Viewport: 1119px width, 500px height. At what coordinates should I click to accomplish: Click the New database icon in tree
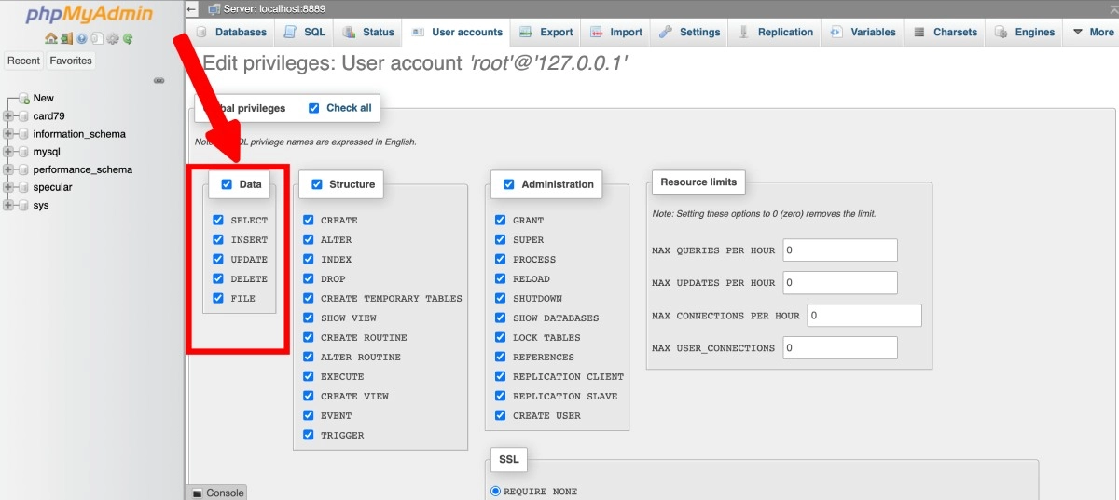[24, 98]
